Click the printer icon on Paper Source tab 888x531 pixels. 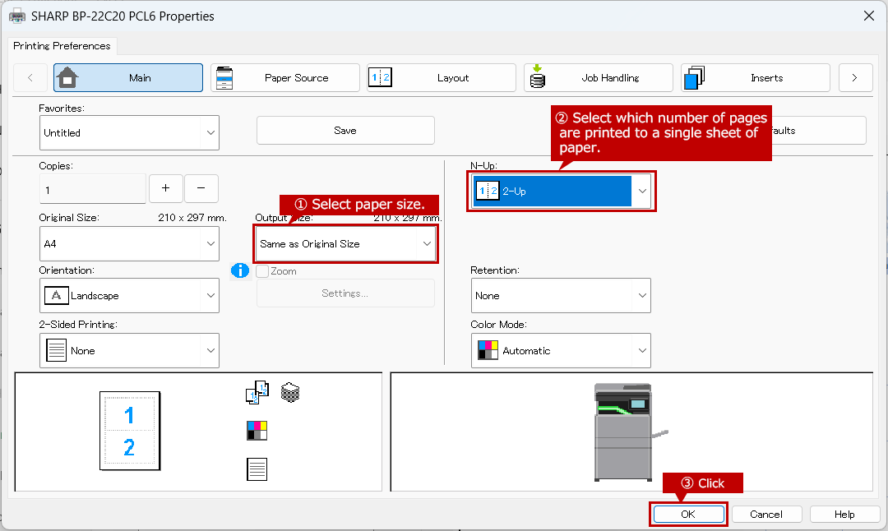tap(224, 77)
